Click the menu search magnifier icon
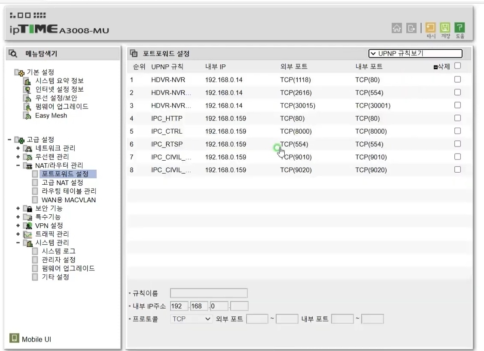Viewport: 484px width, 351px height. point(13,54)
